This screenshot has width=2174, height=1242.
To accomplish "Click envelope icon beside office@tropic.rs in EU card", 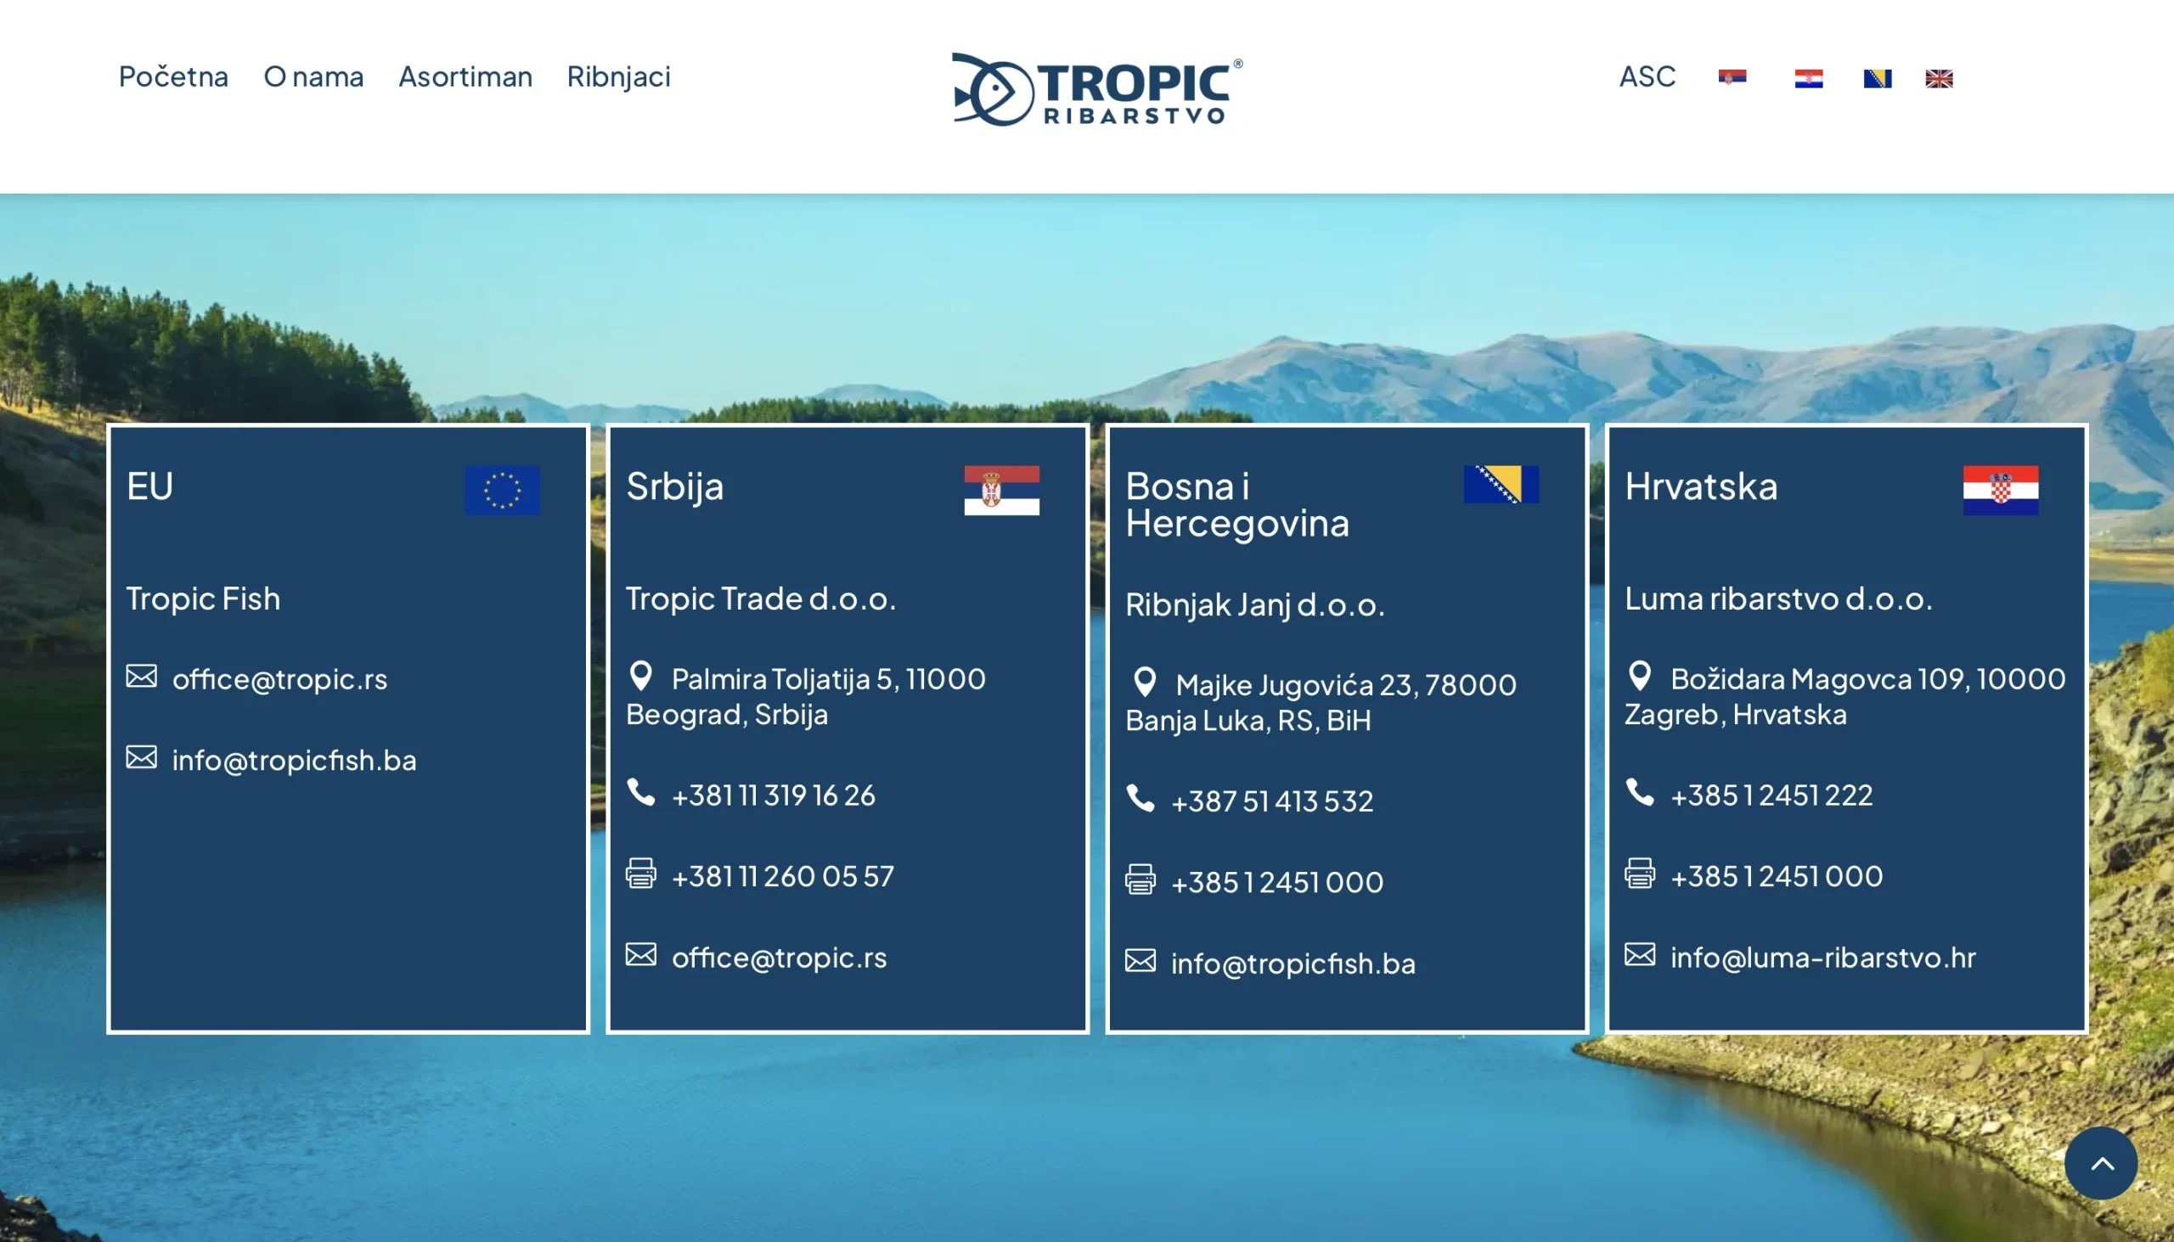I will tap(142, 677).
